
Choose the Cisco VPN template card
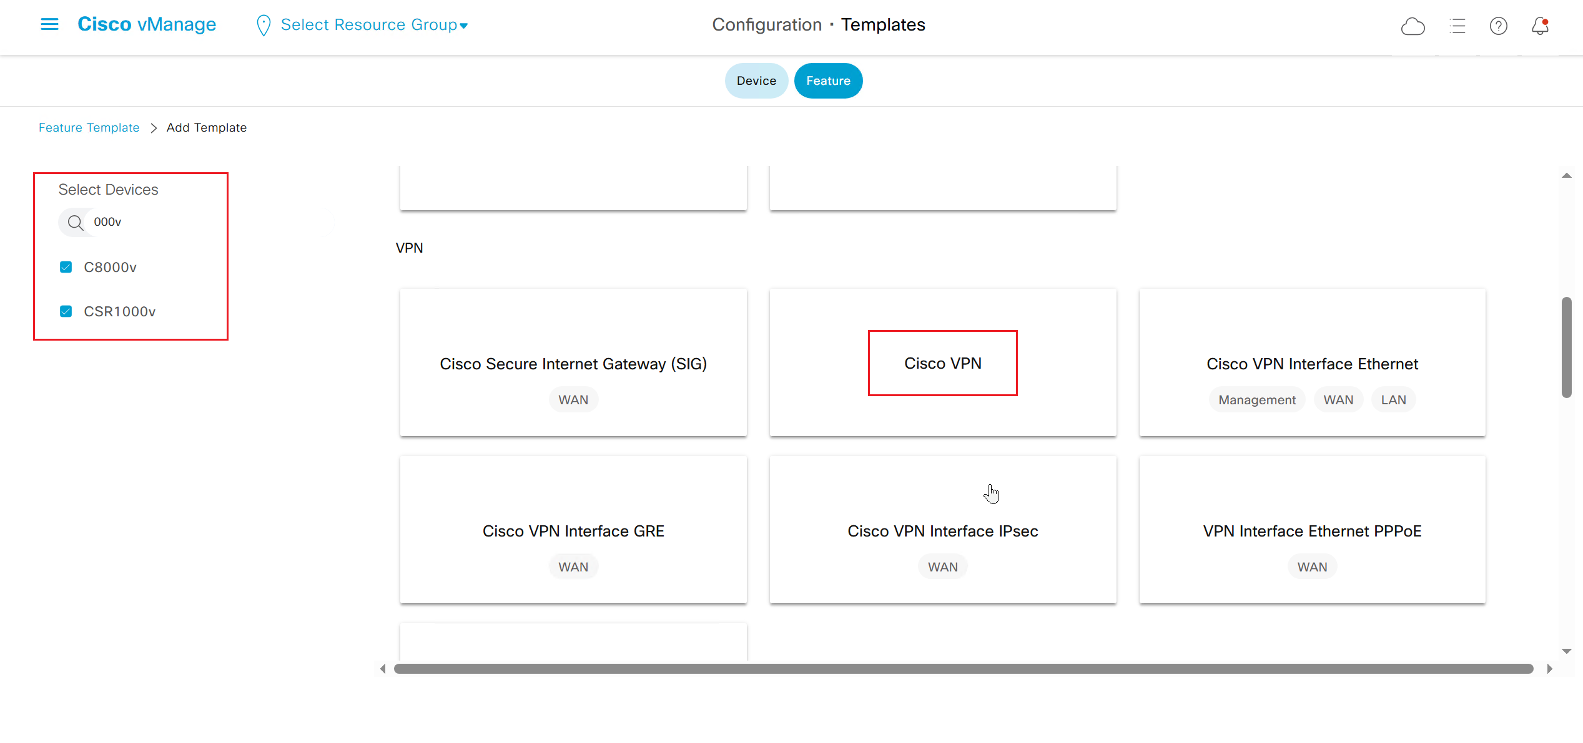942,363
